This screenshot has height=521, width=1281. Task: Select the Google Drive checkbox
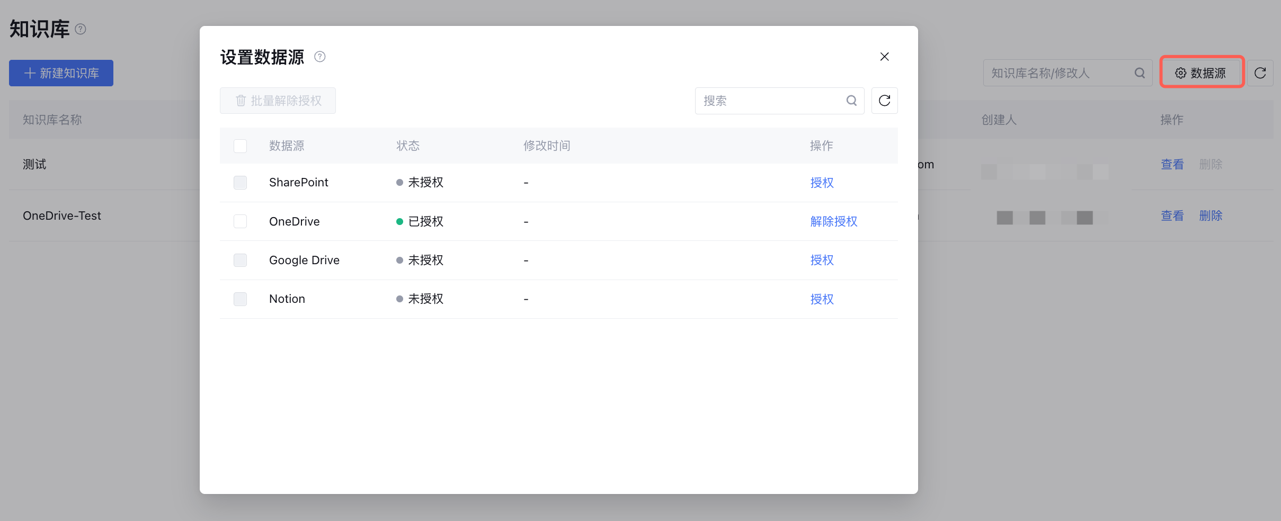click(x=241, y=260)
